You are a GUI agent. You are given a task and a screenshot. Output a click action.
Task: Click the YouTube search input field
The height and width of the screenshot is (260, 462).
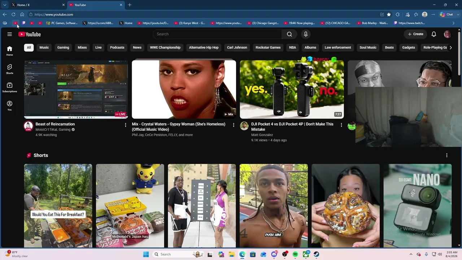pos(217,34)
